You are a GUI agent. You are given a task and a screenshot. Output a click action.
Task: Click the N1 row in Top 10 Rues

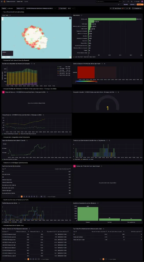[x=36, y=172]
